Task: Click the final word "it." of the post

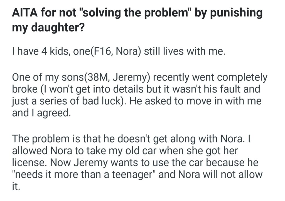Action: pos(16,186)
